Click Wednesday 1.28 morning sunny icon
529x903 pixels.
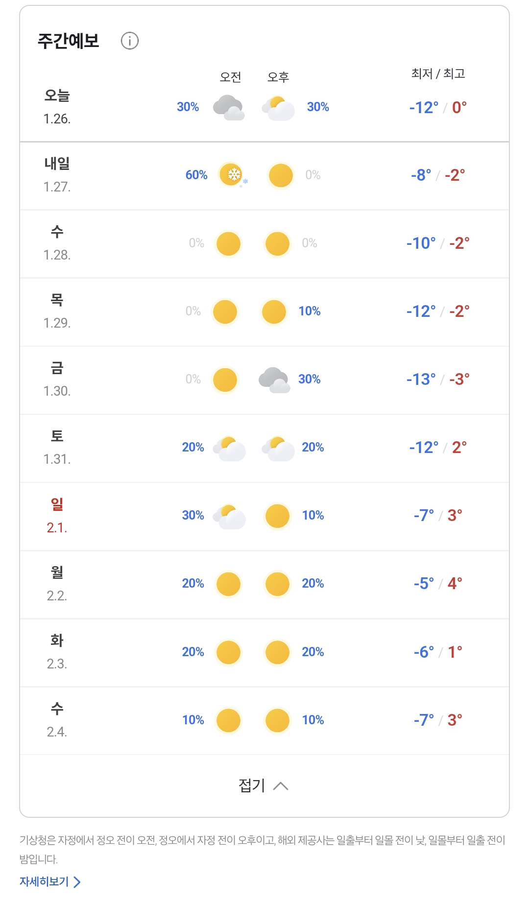coord(228,244)
